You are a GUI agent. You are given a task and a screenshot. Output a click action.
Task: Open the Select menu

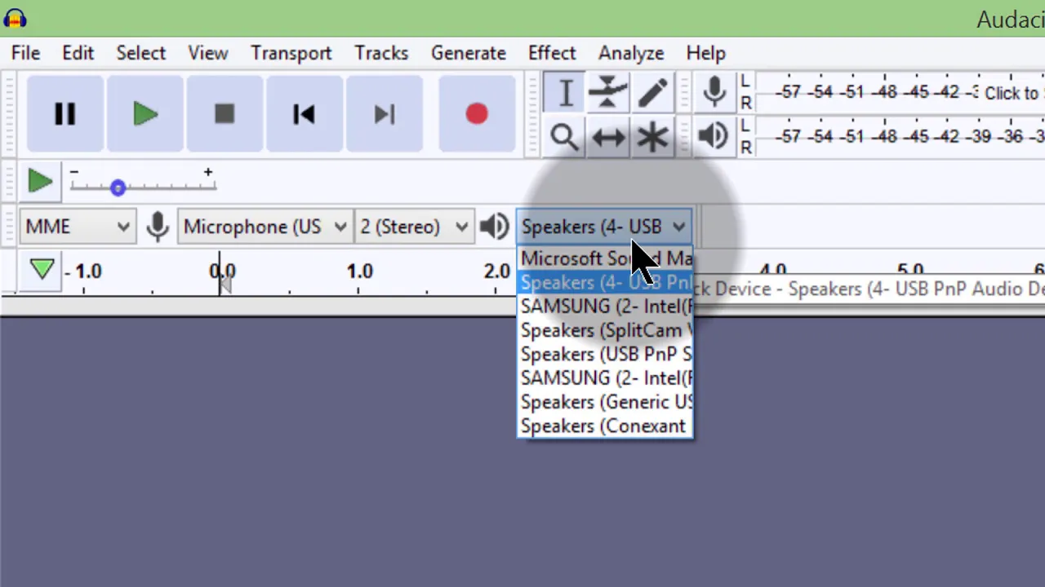pyautogui.click(x=140, y=53)
